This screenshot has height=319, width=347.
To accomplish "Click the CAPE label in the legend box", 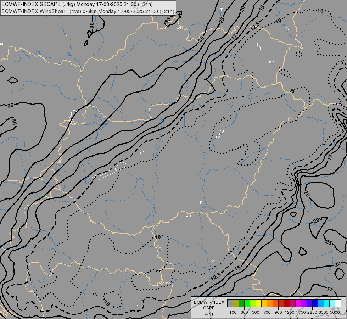I will [209, 308].
